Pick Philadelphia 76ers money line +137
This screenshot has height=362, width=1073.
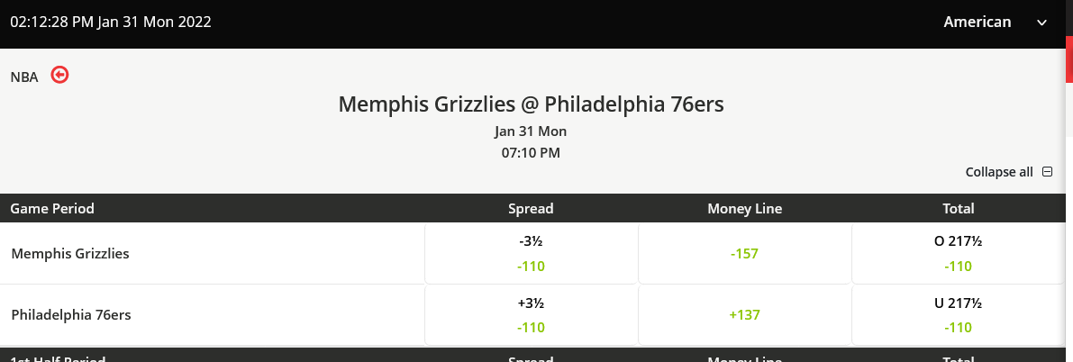click(744, 315)
